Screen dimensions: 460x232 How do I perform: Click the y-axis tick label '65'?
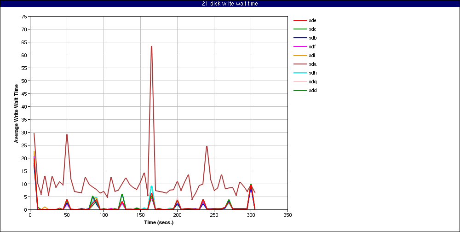[x=24, y=42]
